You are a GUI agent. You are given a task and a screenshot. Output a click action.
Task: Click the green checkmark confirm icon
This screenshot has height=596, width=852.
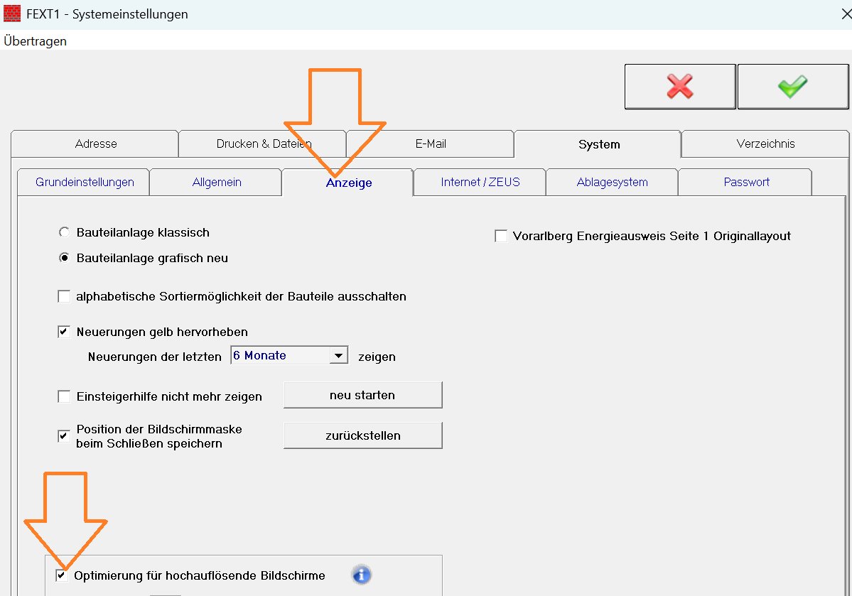point(792,85)
